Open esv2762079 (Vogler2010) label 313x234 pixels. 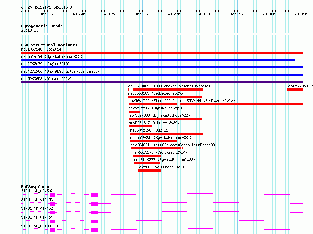pyautogui.click(x=45, y=64)
